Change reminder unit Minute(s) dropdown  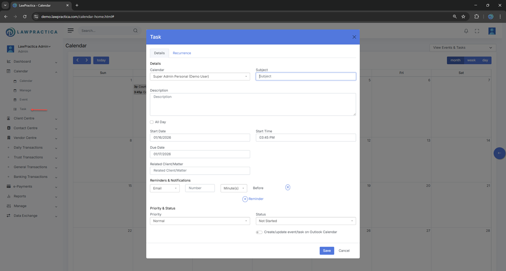click(234, 188)
